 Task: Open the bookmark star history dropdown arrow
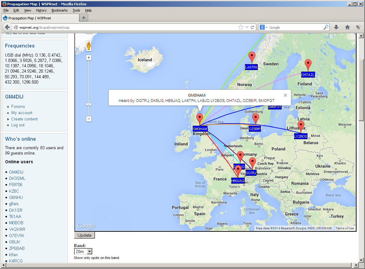tap(247, 27)
